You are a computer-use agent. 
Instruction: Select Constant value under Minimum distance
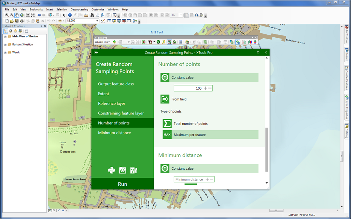[209, 168]
